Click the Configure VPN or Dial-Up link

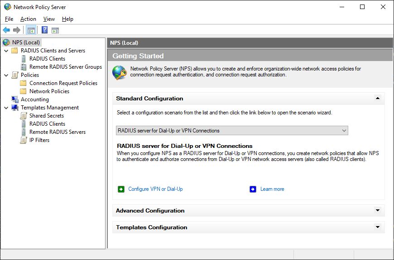point(155,189)
